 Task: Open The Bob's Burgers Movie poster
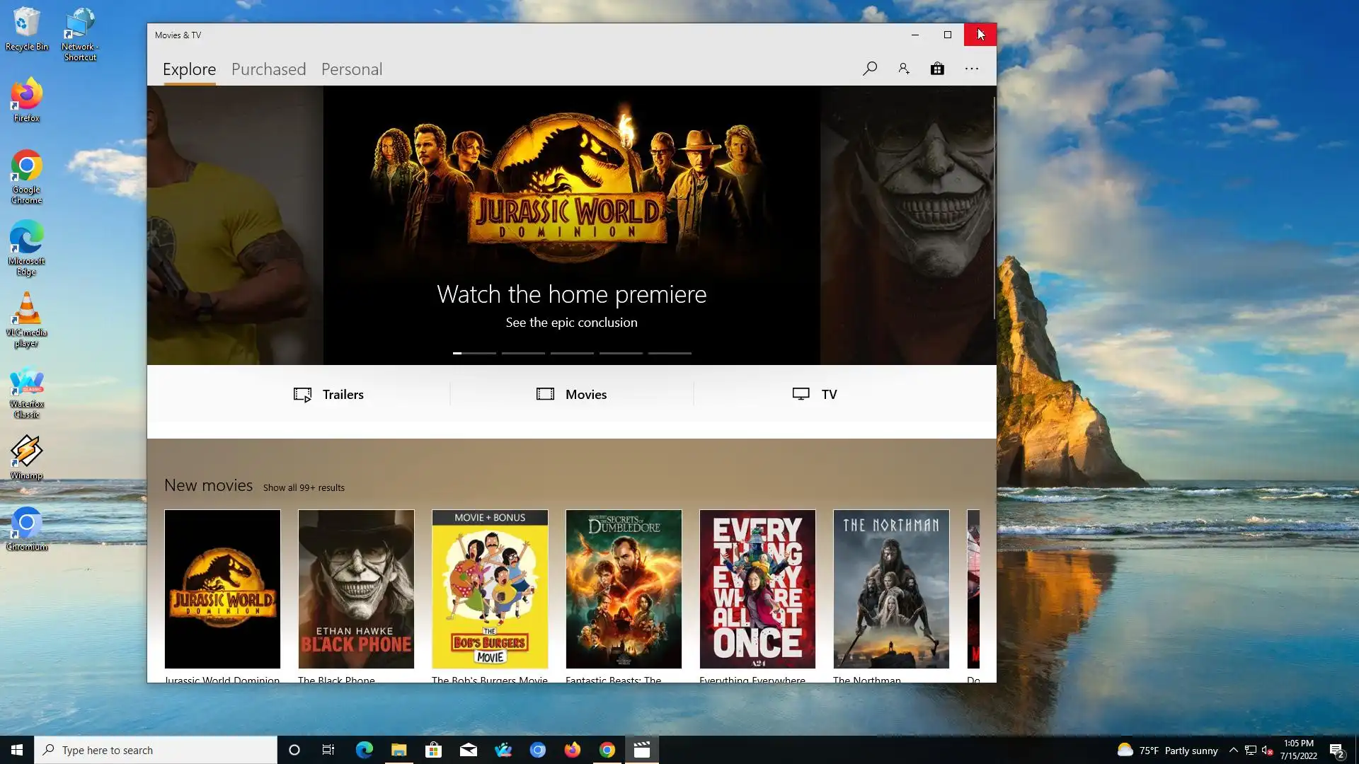[490, 589]
